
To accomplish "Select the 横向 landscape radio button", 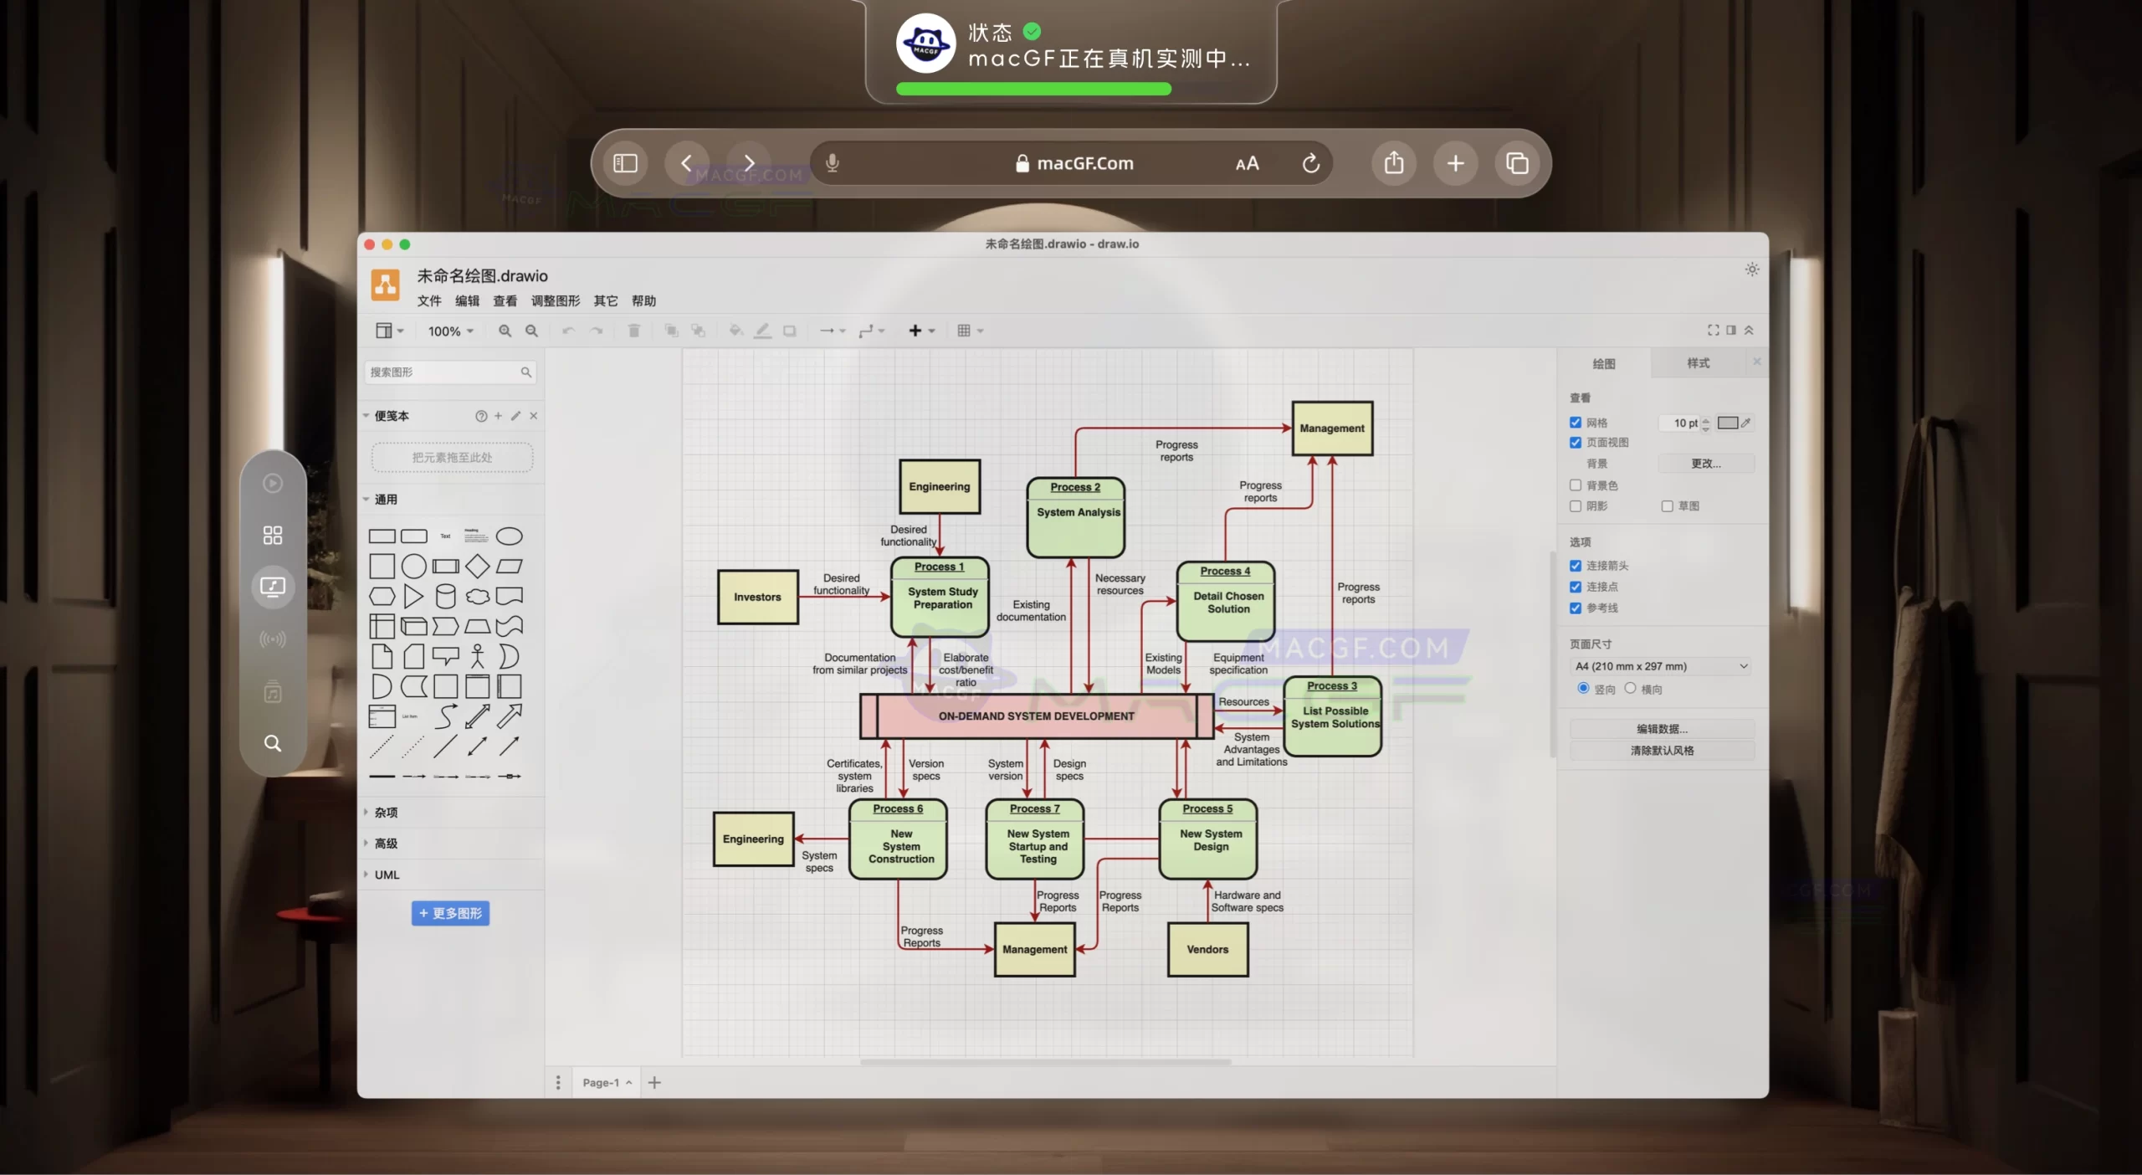I will [x=1630, y=689].
